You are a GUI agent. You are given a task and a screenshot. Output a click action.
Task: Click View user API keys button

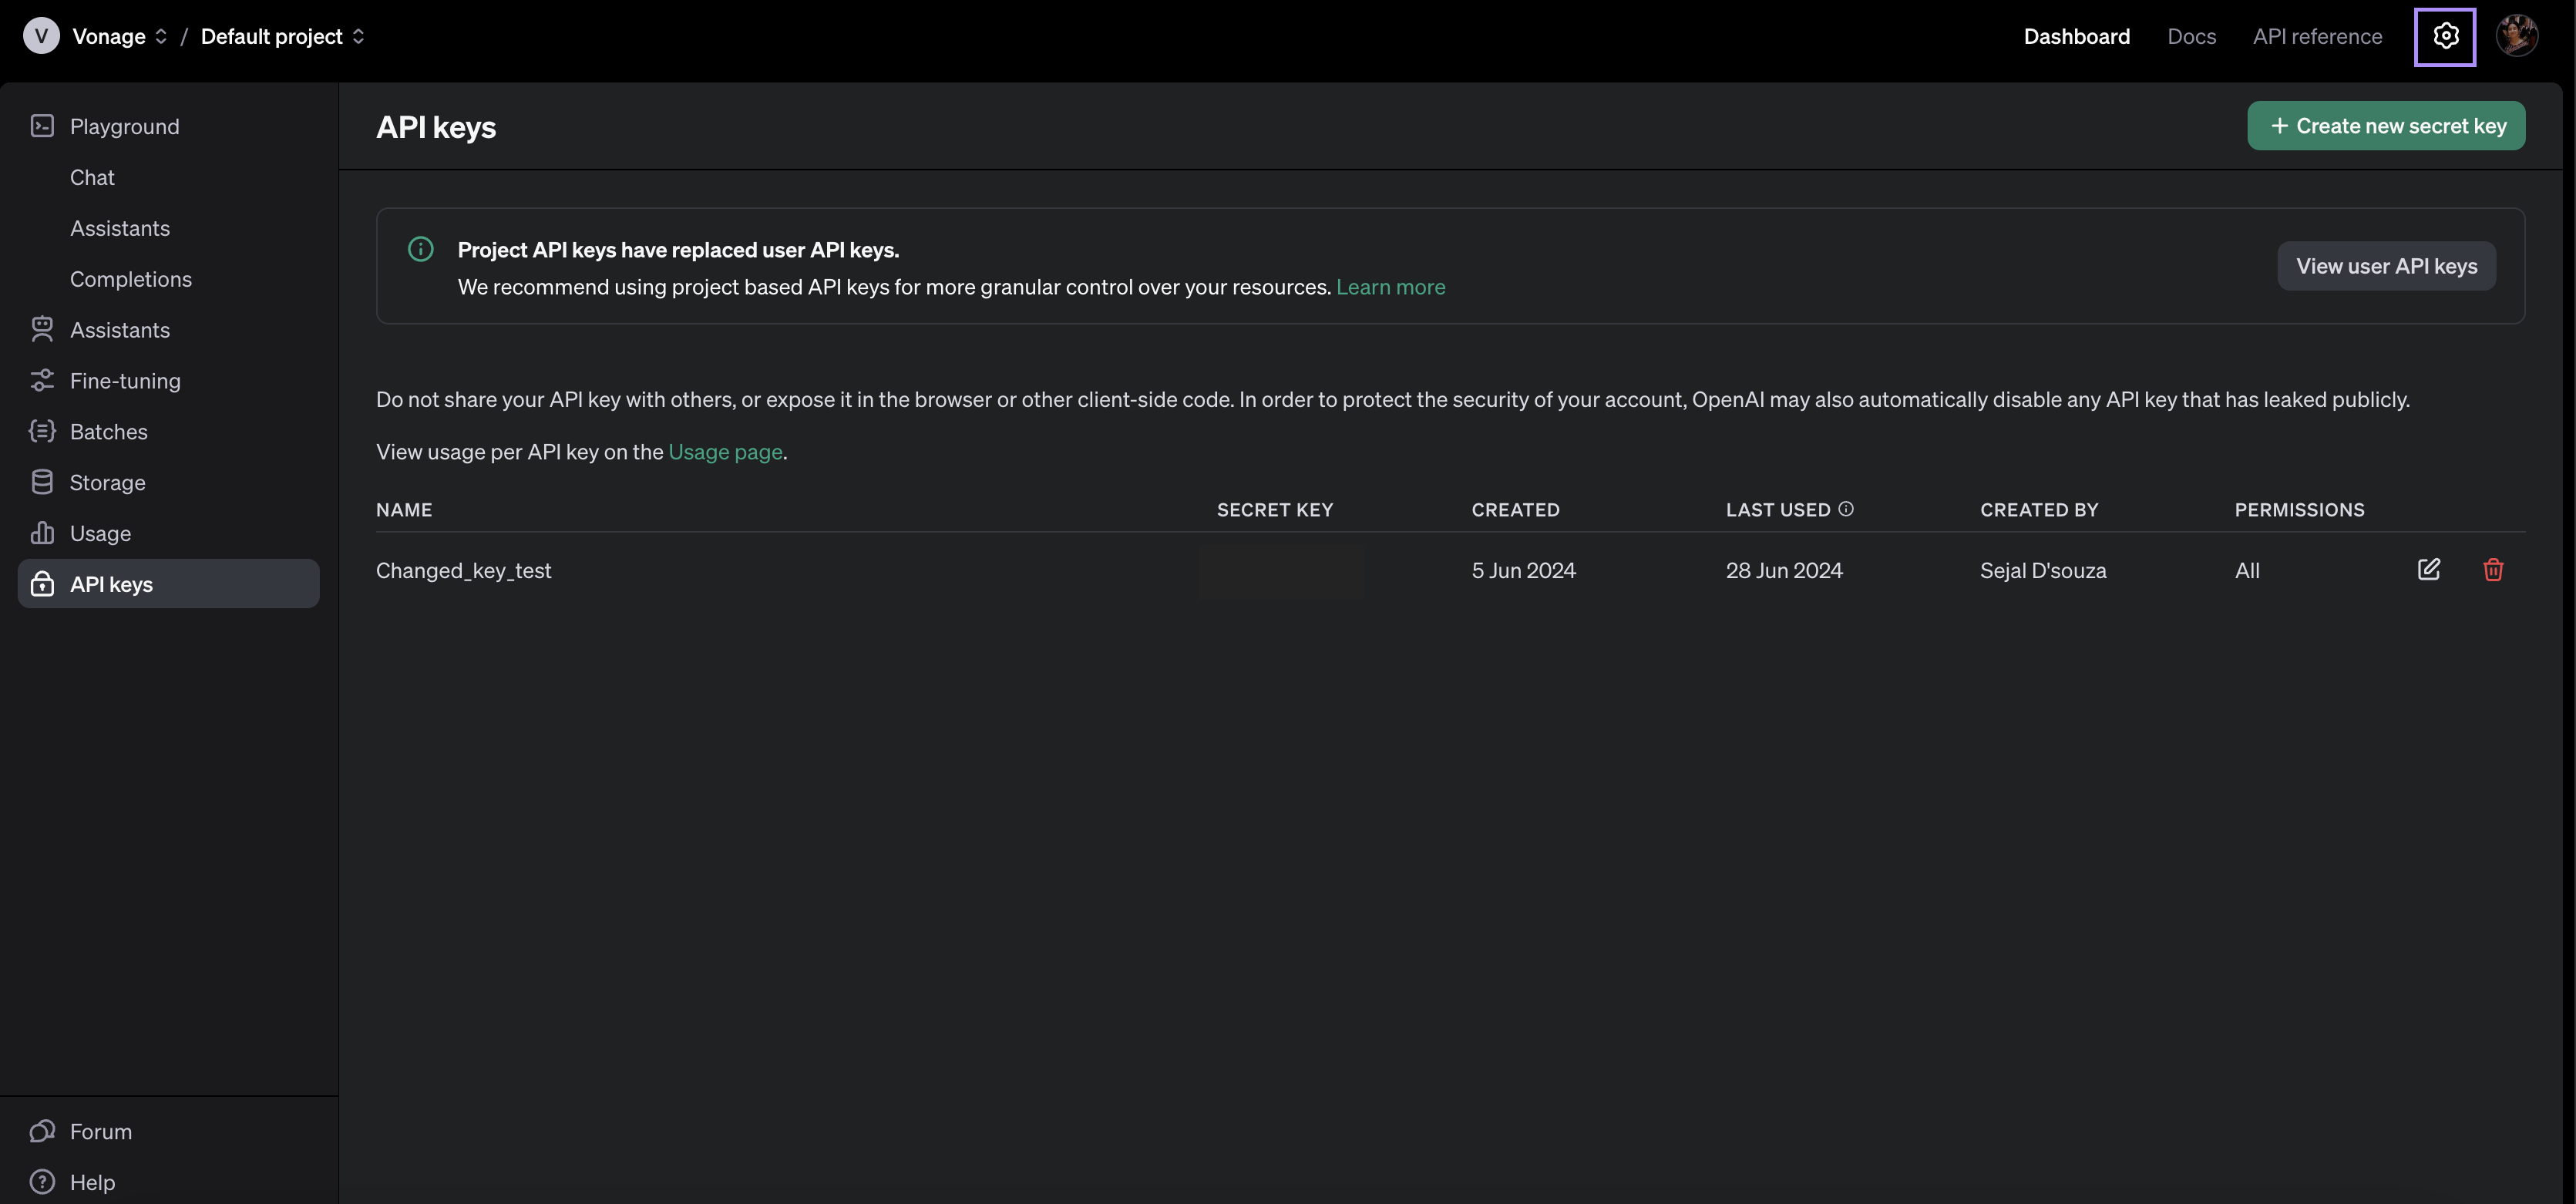pyautogui.click(x=2386, y=266)
